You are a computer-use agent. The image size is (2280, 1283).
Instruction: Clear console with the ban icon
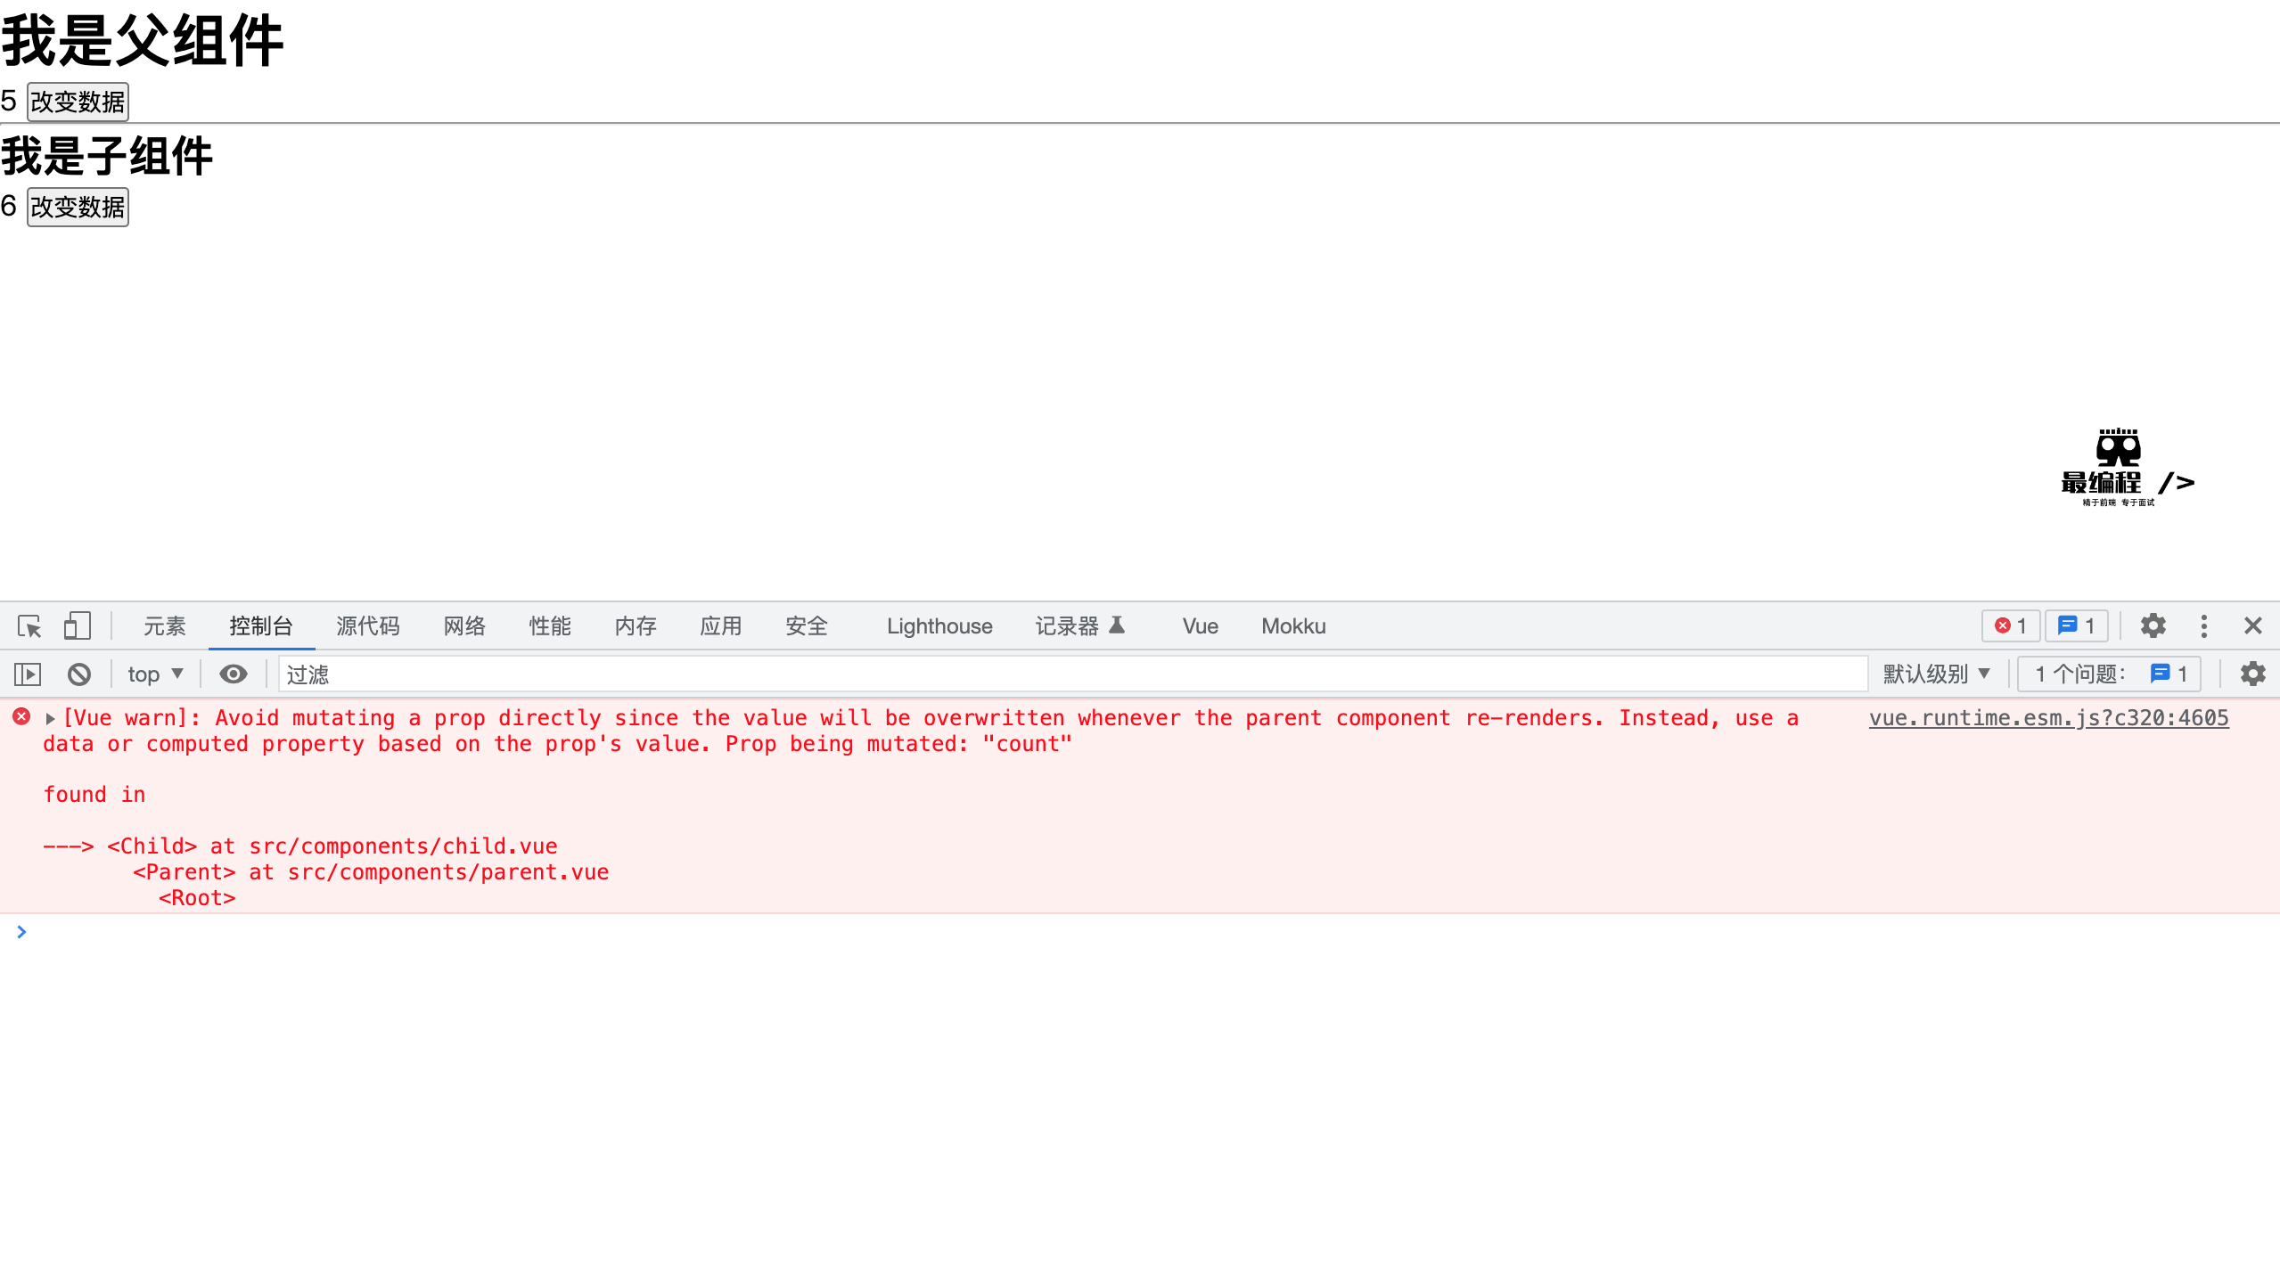coord(79,674)
